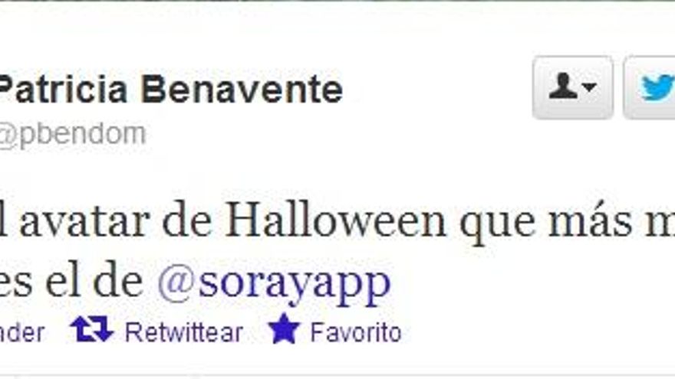Open Patricia Benavente's profile name
This screenshot has height=379, width=675.
pos(171,90)
